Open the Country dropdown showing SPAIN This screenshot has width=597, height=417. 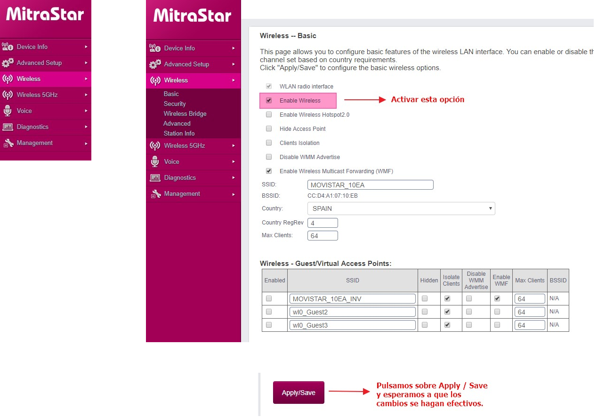click(401, 208)
